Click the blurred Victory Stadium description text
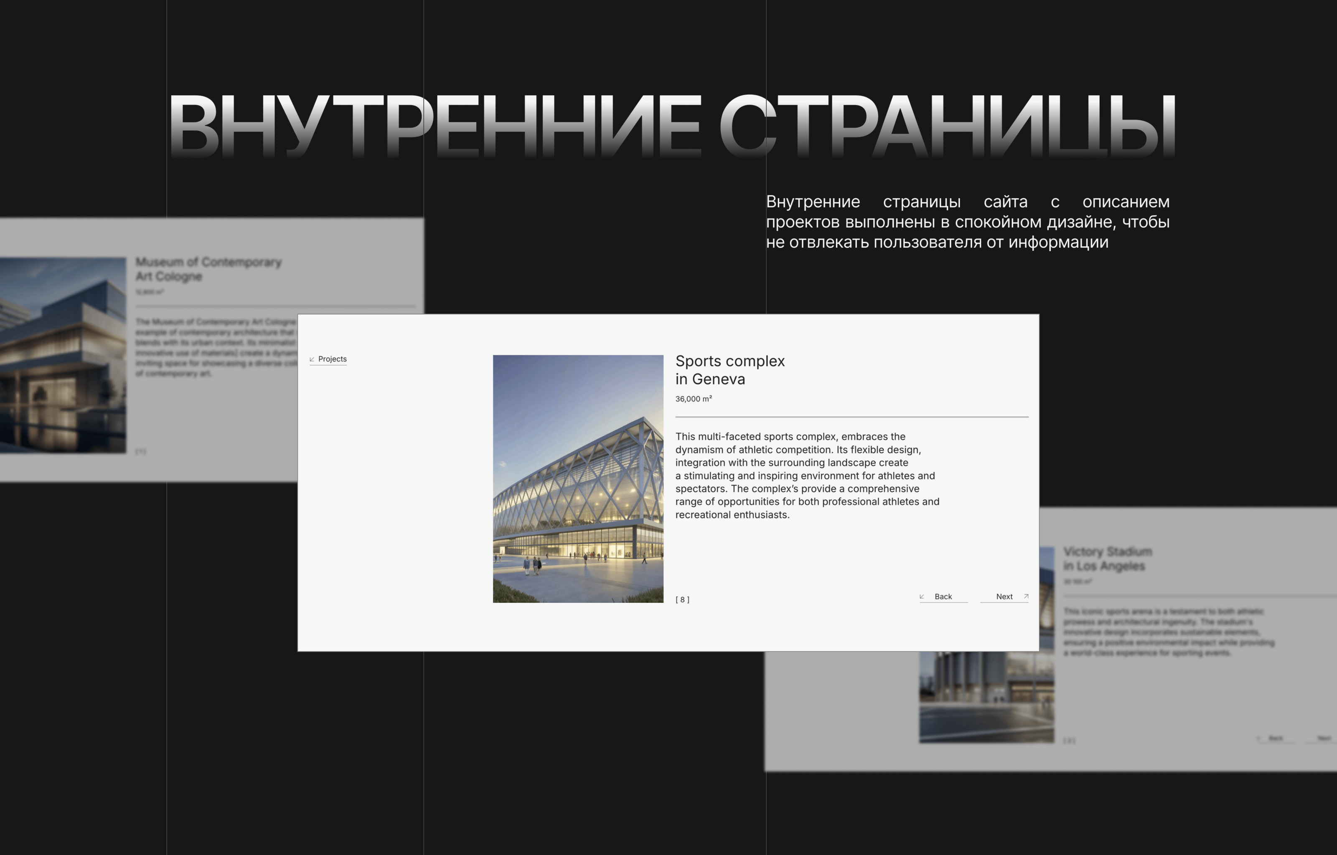The image size is (1337, 855). 1168,632
